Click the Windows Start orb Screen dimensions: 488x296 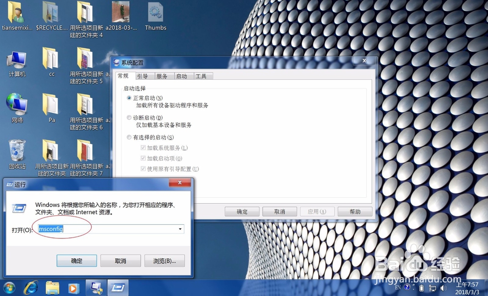click(x=9, y=288)
